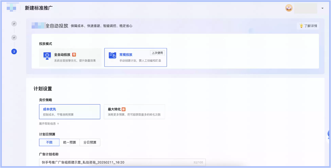Click the 了解详情 button

(x=308, y=26)
